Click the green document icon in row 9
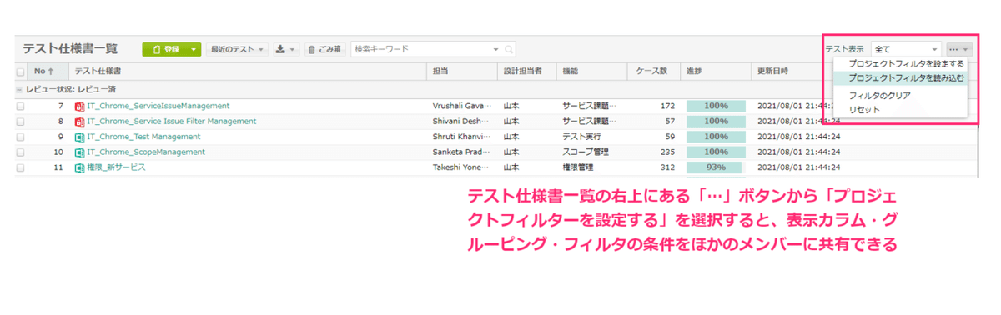The image size is (1001, 315). 79,137
